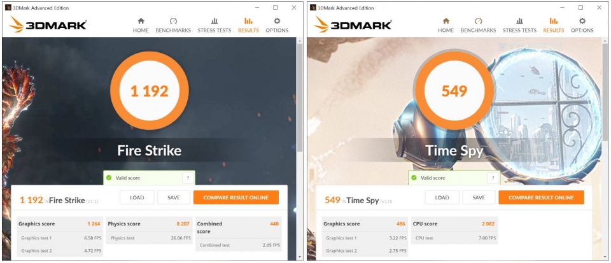Click scrollbar up arrow in Time Spy window

point(605,41)
